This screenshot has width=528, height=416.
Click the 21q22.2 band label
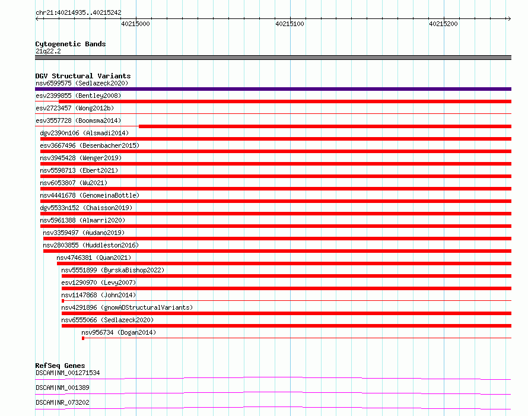pos(48,51)
